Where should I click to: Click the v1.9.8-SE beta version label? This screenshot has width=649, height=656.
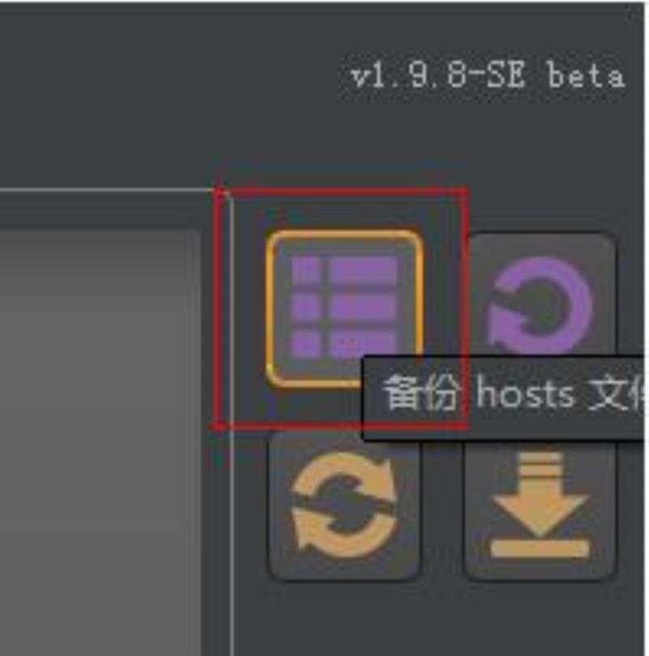click(x=488, y=76)
